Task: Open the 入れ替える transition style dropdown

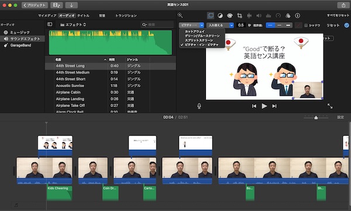Action: (x=220, y=25)
